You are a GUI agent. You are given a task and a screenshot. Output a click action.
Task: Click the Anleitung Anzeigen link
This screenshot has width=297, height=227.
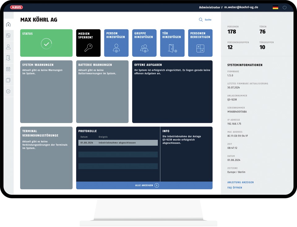pyautogui.click(x=241, y=182)
